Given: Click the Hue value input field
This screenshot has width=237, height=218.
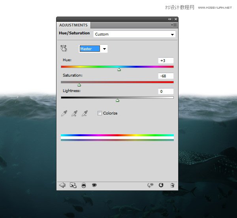Looking at the screenshot, I should (166, 60).
